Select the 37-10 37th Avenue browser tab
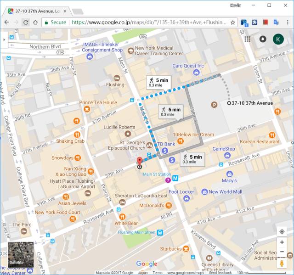Screen dimensions: 294x275 [37, 11]
